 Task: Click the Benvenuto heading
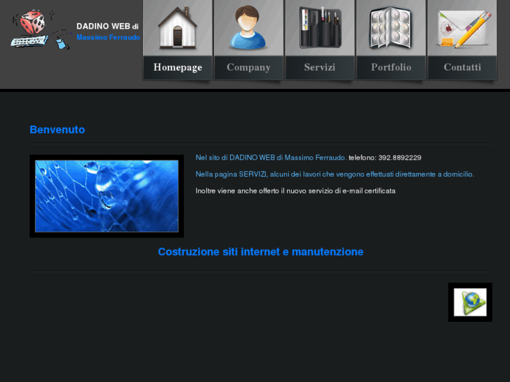point(58,130)
